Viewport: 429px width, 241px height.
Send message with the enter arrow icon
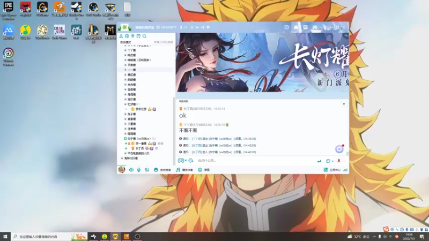point(319,161)
